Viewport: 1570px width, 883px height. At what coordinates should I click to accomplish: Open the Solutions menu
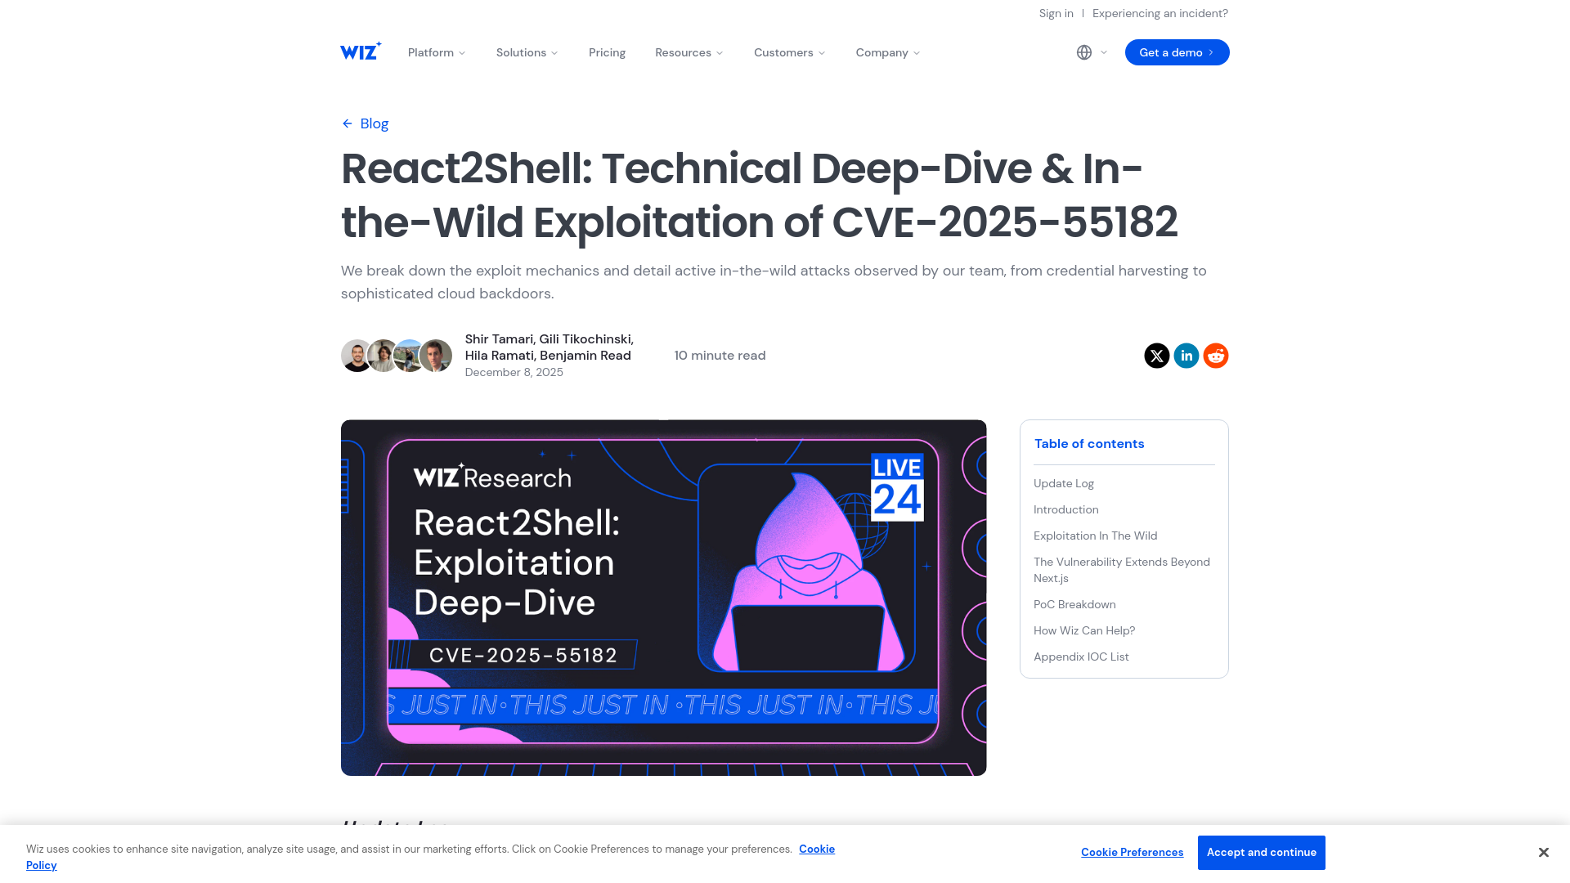(526, 52)
